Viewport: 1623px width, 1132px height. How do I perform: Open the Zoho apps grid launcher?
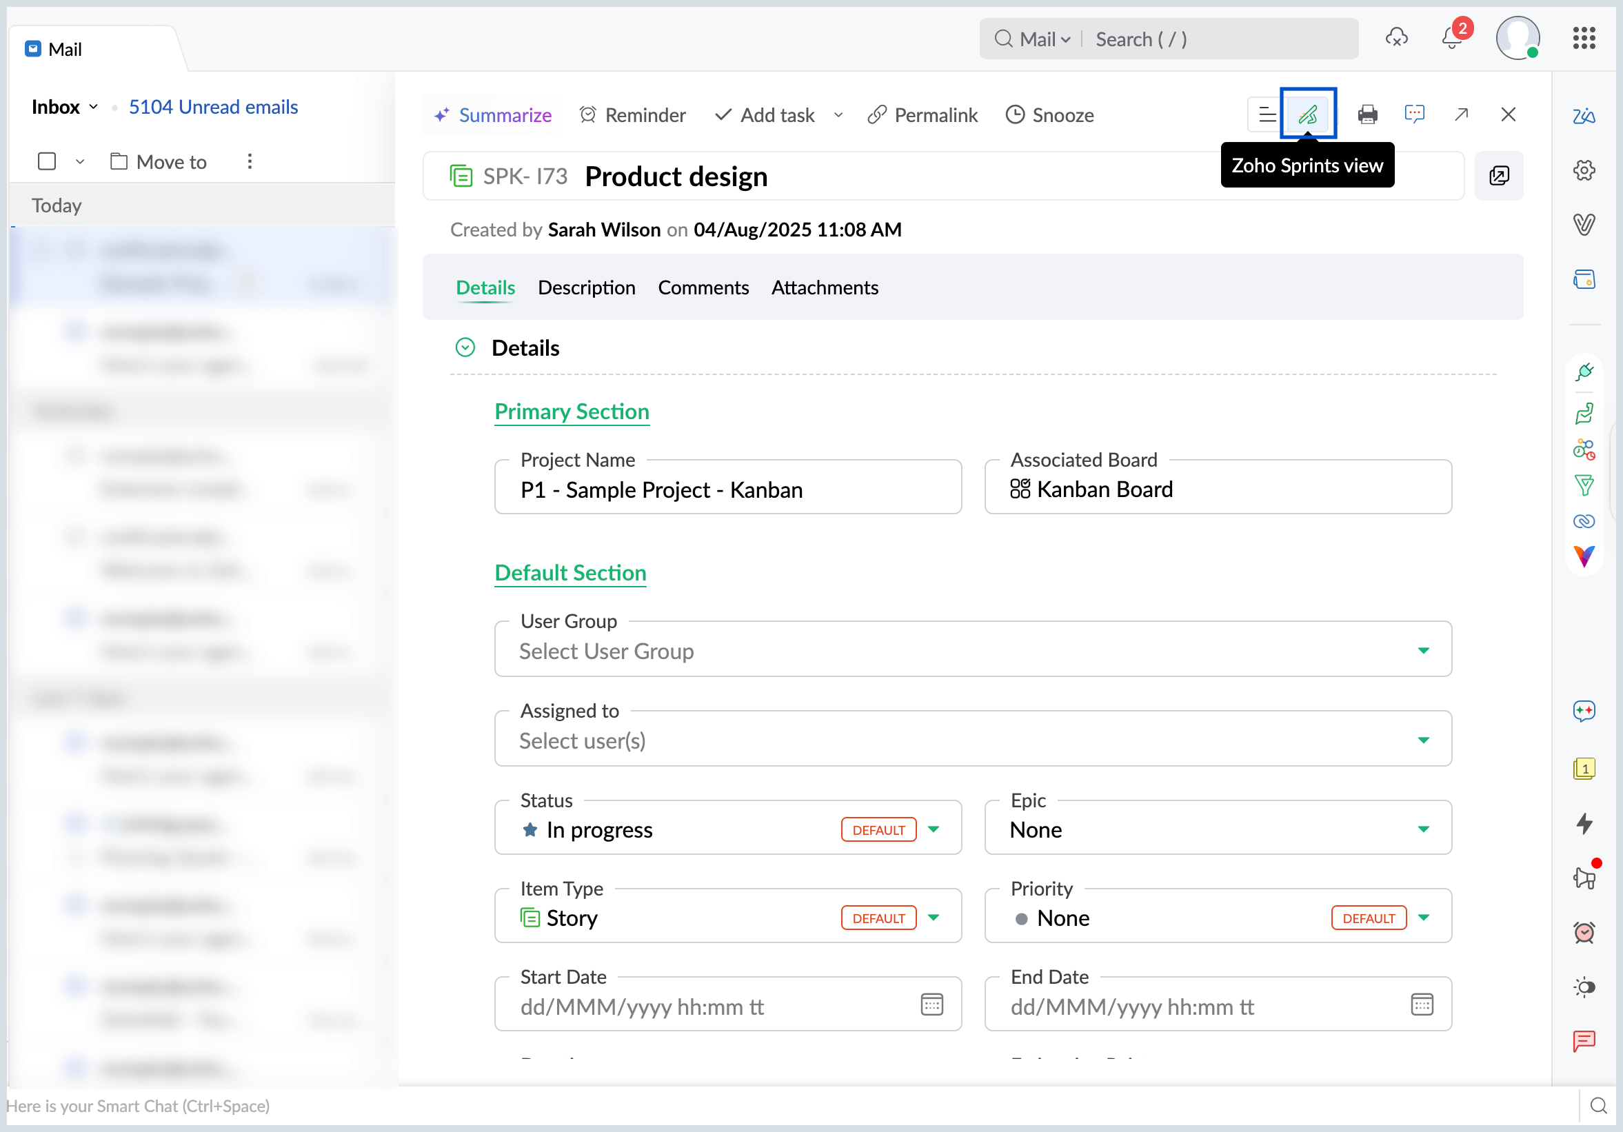pos(1585,39)
